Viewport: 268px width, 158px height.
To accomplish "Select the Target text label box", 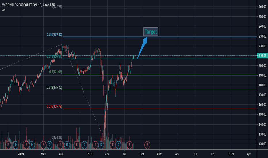I will click(x=151, y=32).
